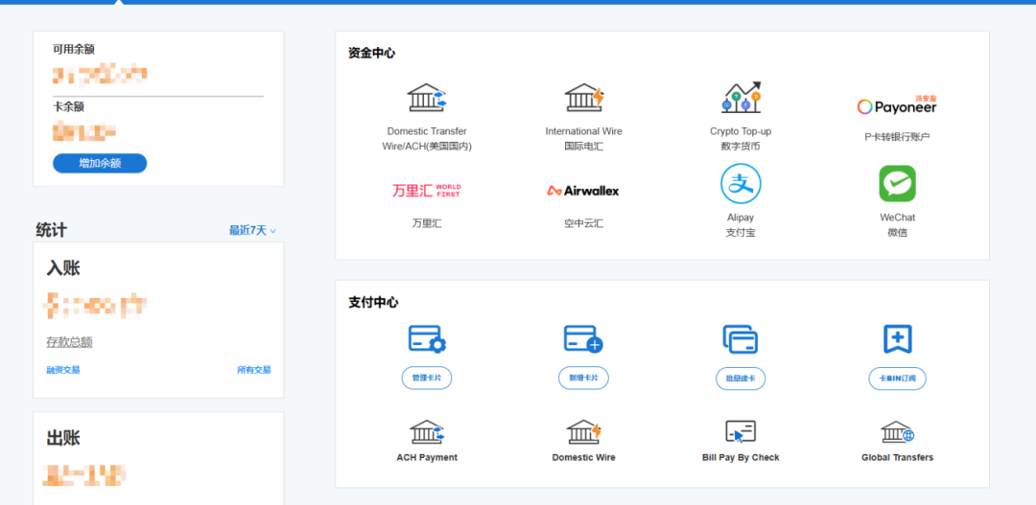This screenshot has height=505, width=1036.
Task: Click the 支付中心 heading
Action: coord(373,303)
